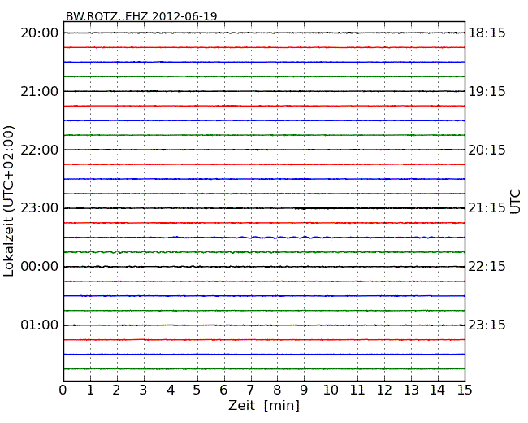
Task: Click the 22:15 UTC tick label
Action: [x=487, y=267]
